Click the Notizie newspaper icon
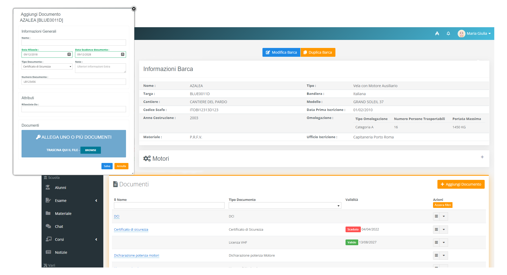Viewport: 507px width, 275px height. [x=48, y=252]
